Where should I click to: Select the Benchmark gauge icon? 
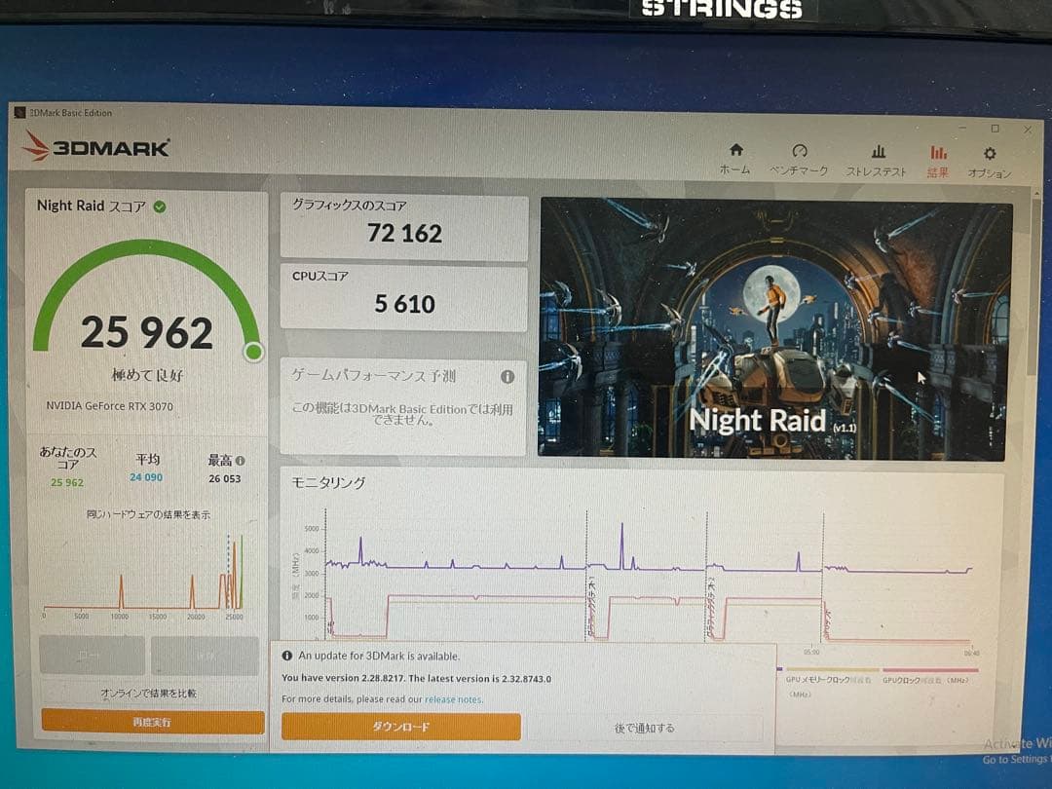(x=801, y=153)
